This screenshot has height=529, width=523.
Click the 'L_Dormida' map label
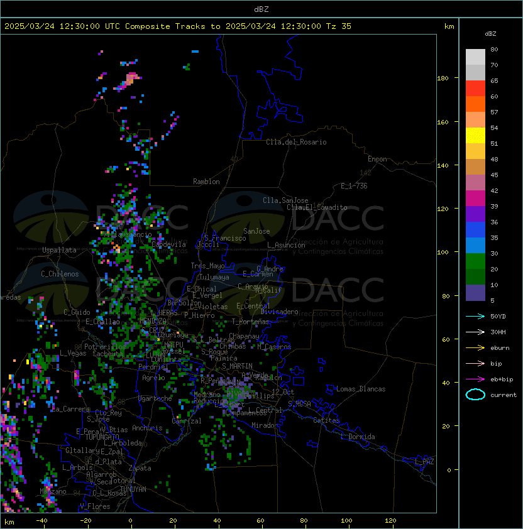(x=358, y=437)
